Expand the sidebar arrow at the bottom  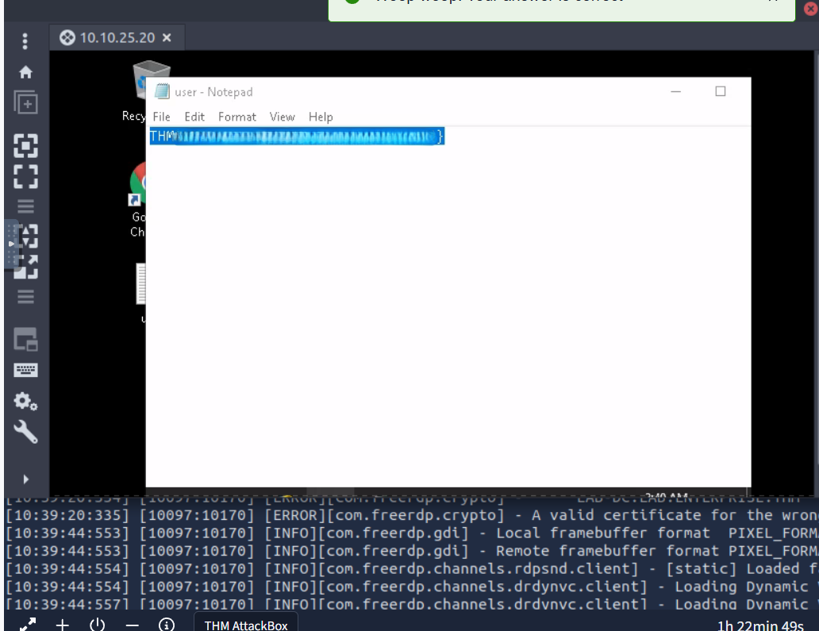pyautogui.click(x=25, y=479)
